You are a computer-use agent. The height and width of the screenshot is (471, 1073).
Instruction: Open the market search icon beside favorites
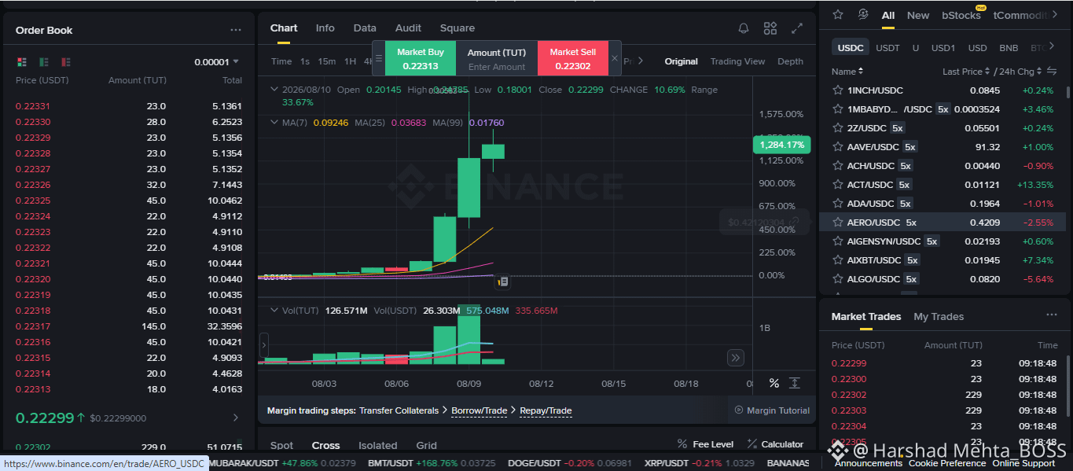coord(862,15)
